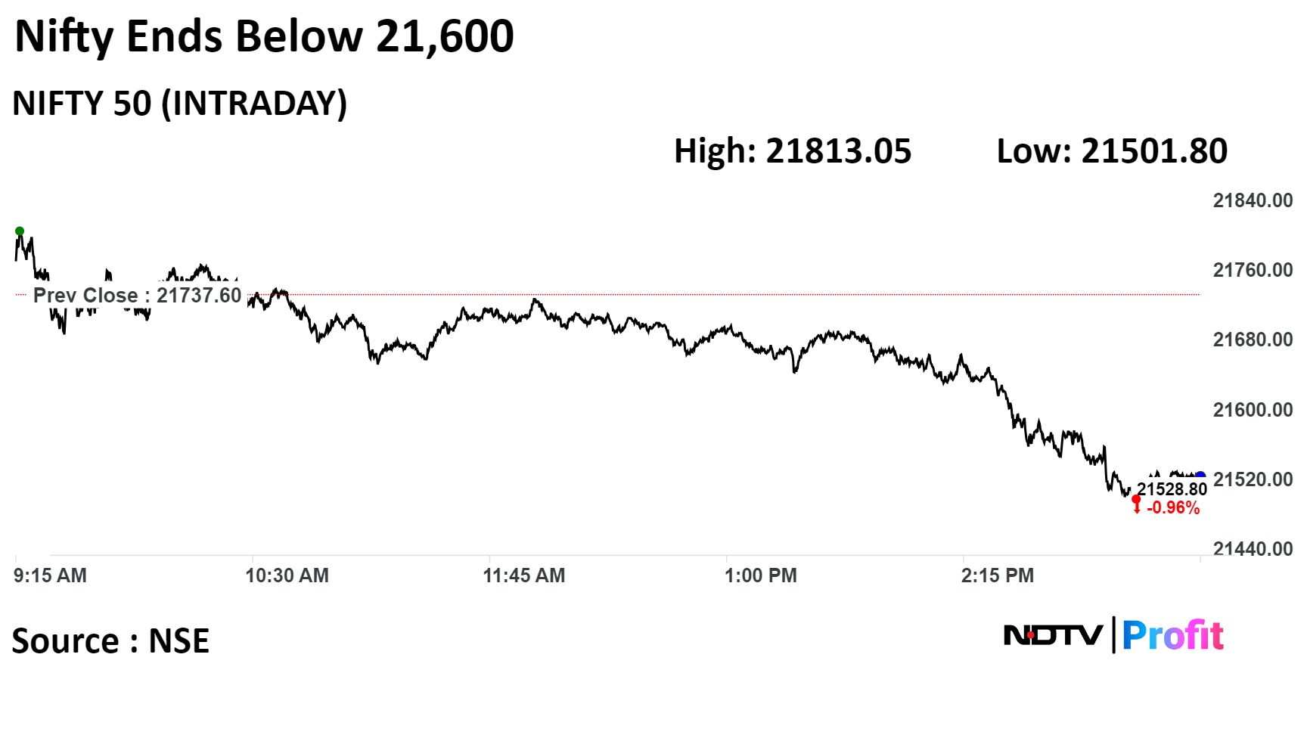Click the Prev Close : 21737.60 label

tap(137, 295)
